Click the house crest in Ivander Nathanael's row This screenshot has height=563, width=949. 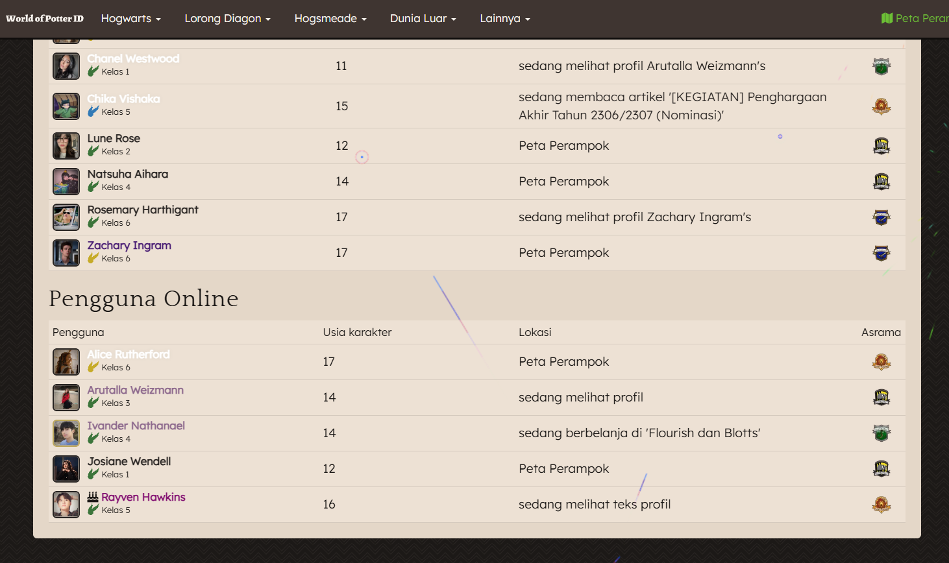click(881, 433)
